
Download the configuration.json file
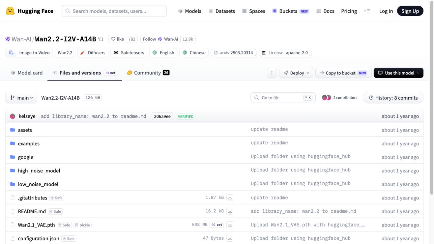pyautogui.click(x=230, y=238)
